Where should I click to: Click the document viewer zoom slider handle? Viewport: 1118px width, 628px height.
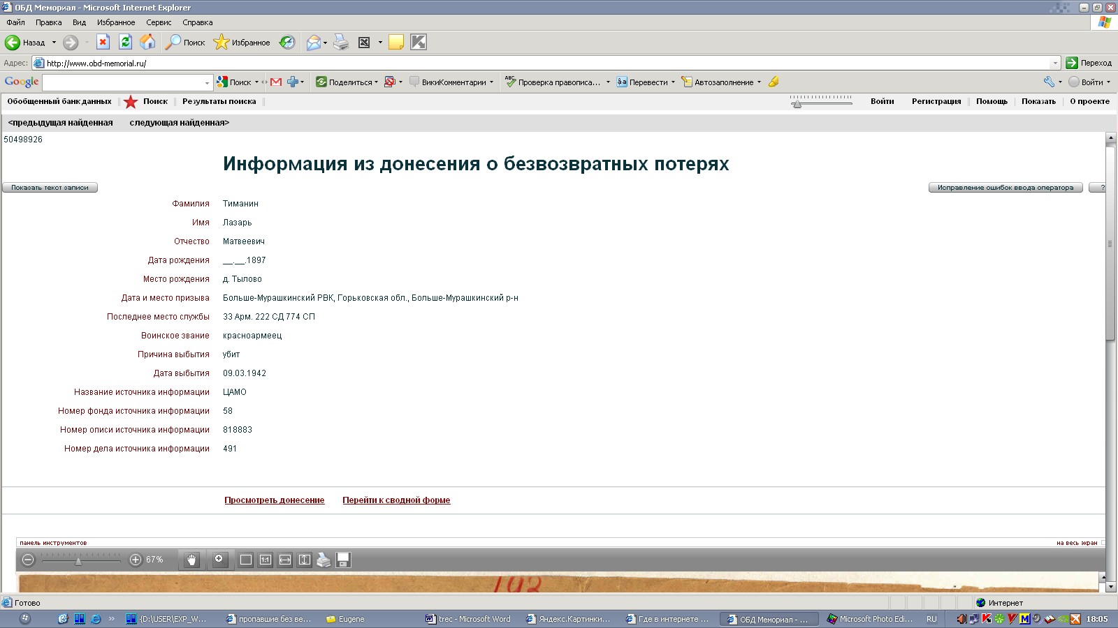[x=78, y=561]
